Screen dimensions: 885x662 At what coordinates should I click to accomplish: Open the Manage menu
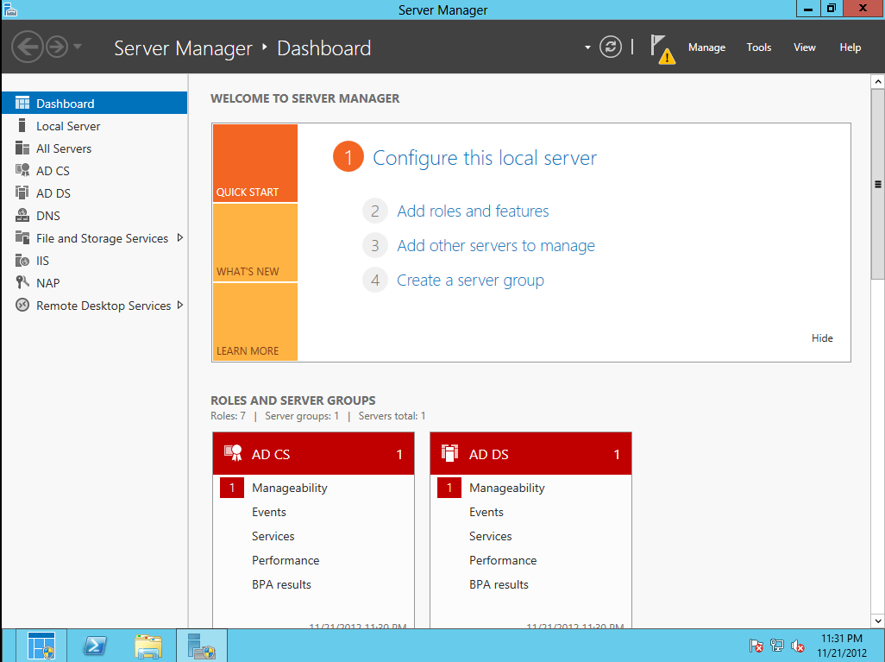(x=706, y=47)
